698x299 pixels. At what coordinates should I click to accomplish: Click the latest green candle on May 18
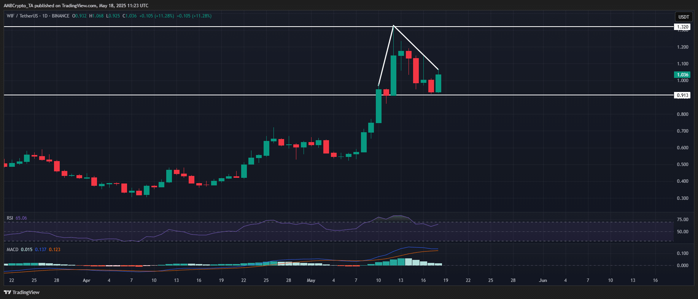pos(438,83)
